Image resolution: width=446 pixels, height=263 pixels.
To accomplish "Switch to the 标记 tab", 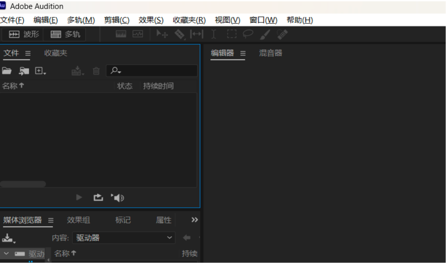I will click(123, 220).
